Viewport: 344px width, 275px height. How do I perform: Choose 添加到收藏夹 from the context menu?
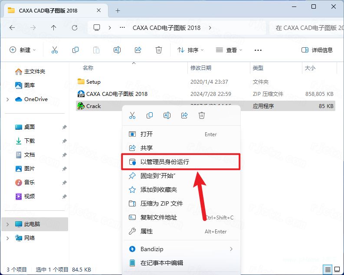[181, 190]
